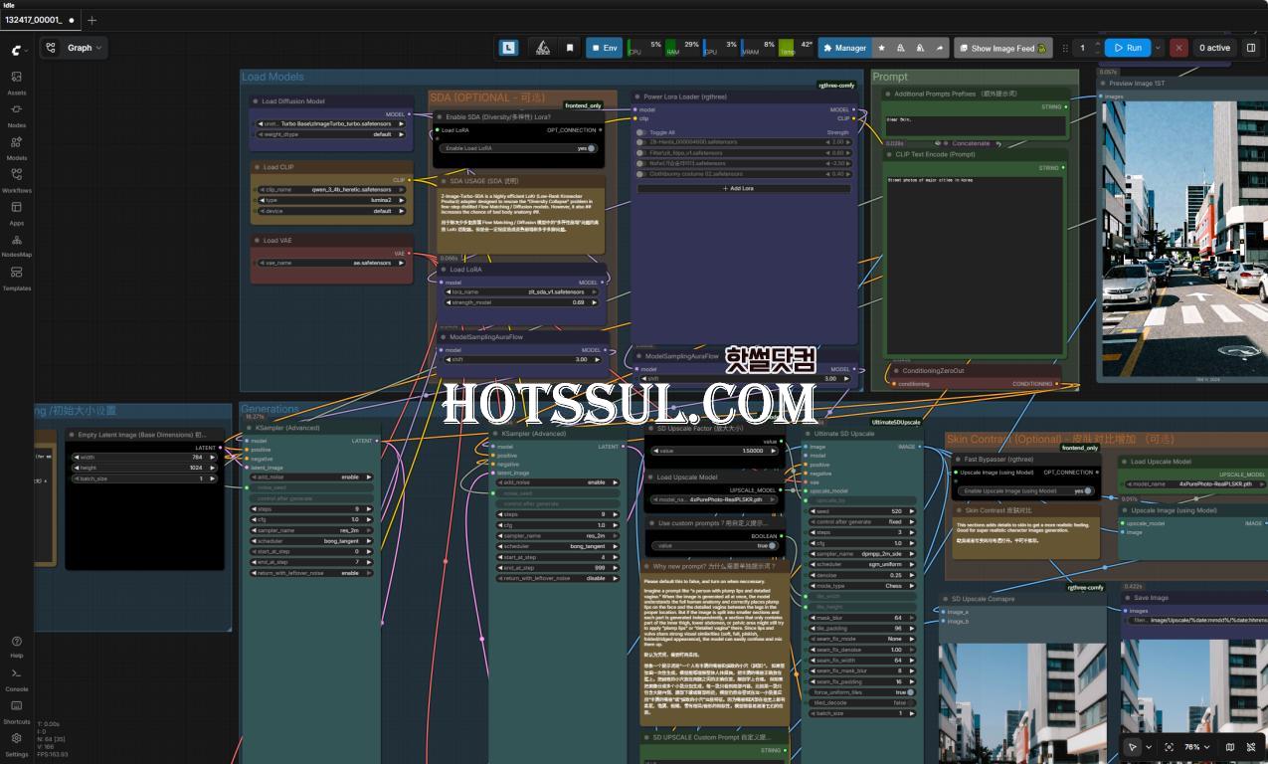Open the Templates panel

pyautogui.click(x=16, y=277)
